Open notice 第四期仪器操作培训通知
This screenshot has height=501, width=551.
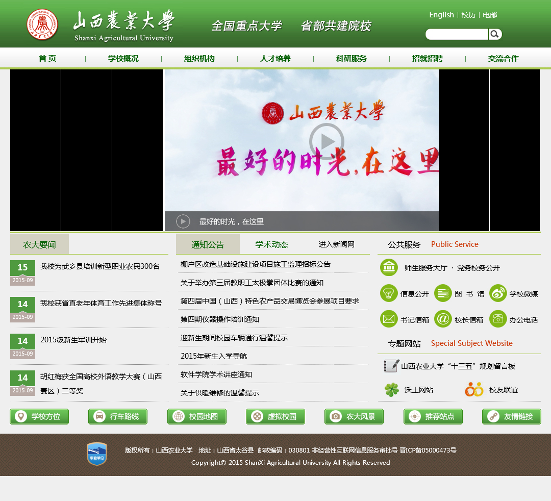coord(219,319)
